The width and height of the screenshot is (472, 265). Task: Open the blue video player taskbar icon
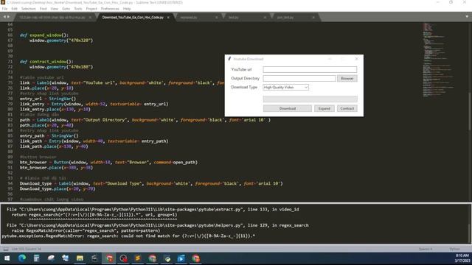pos(181,258)
